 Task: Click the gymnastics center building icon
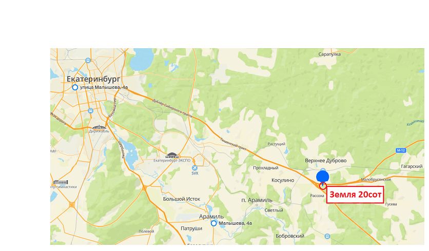(x=61, y=182)
